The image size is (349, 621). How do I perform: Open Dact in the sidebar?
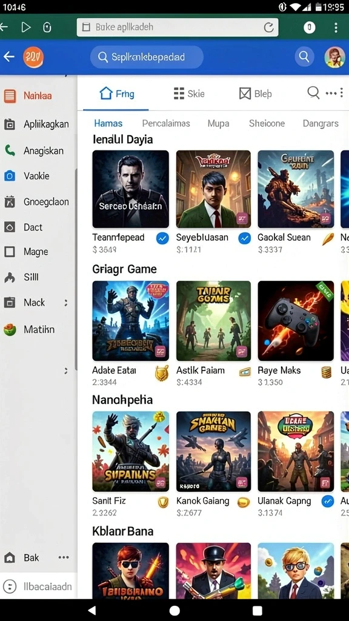click(x=38, y=227)
